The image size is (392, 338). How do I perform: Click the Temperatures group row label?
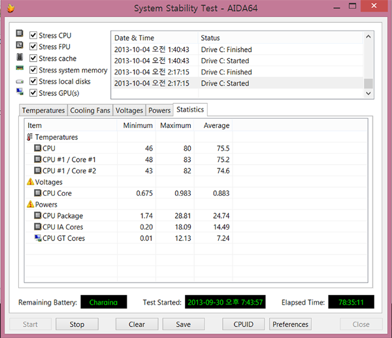tap(56, 137)
